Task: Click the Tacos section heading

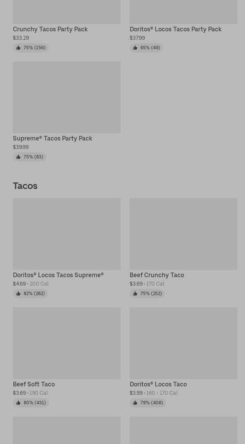Action: (x=25, y=186)
